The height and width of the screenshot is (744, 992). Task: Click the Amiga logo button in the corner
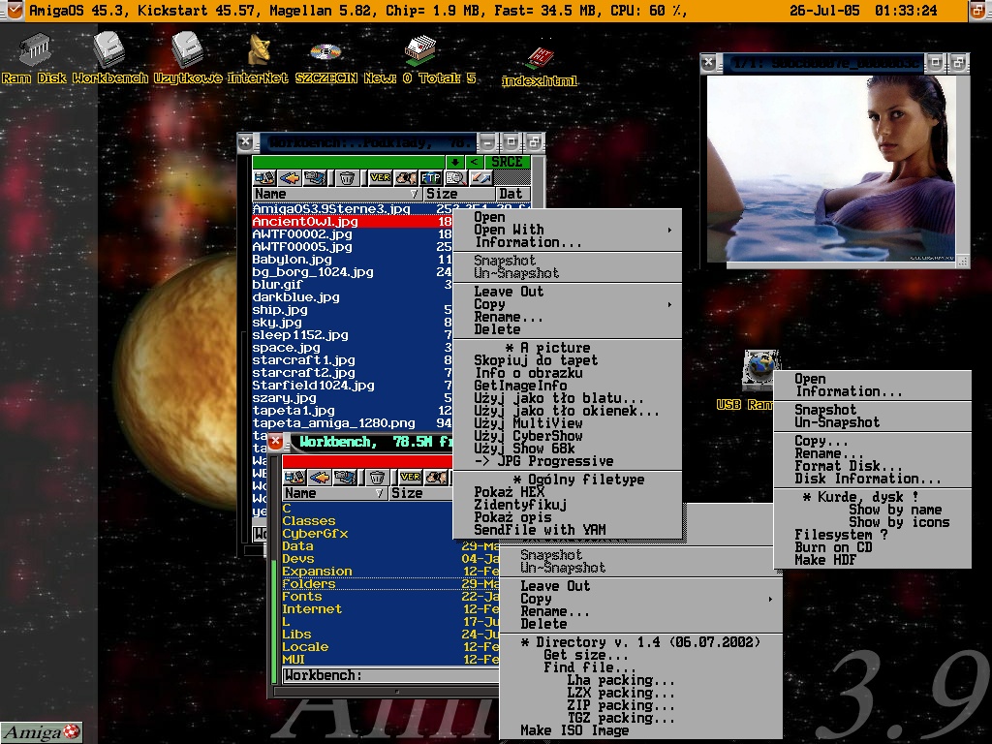pos(42,732)
